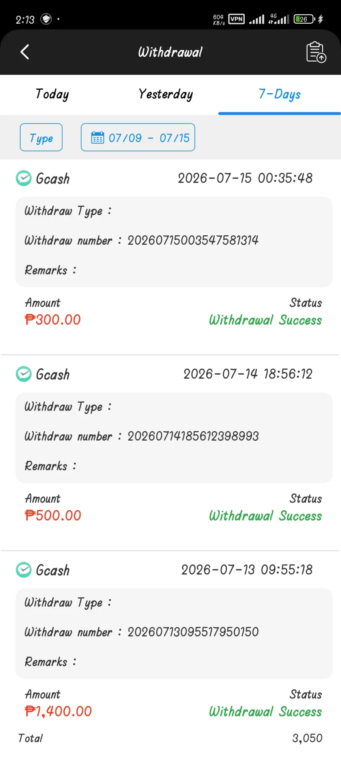
Task: Click the Gcash icon of 07-13 record
Action: point(24,570)
